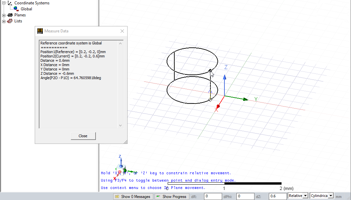Select the Planes tree item label

[20, 15]
